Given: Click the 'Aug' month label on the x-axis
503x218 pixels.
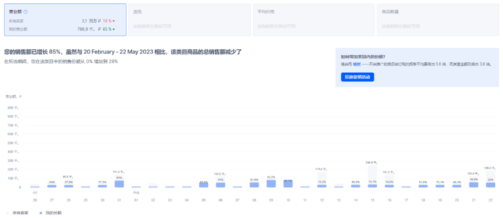Looking at the screenshot, I should [136, 193].
